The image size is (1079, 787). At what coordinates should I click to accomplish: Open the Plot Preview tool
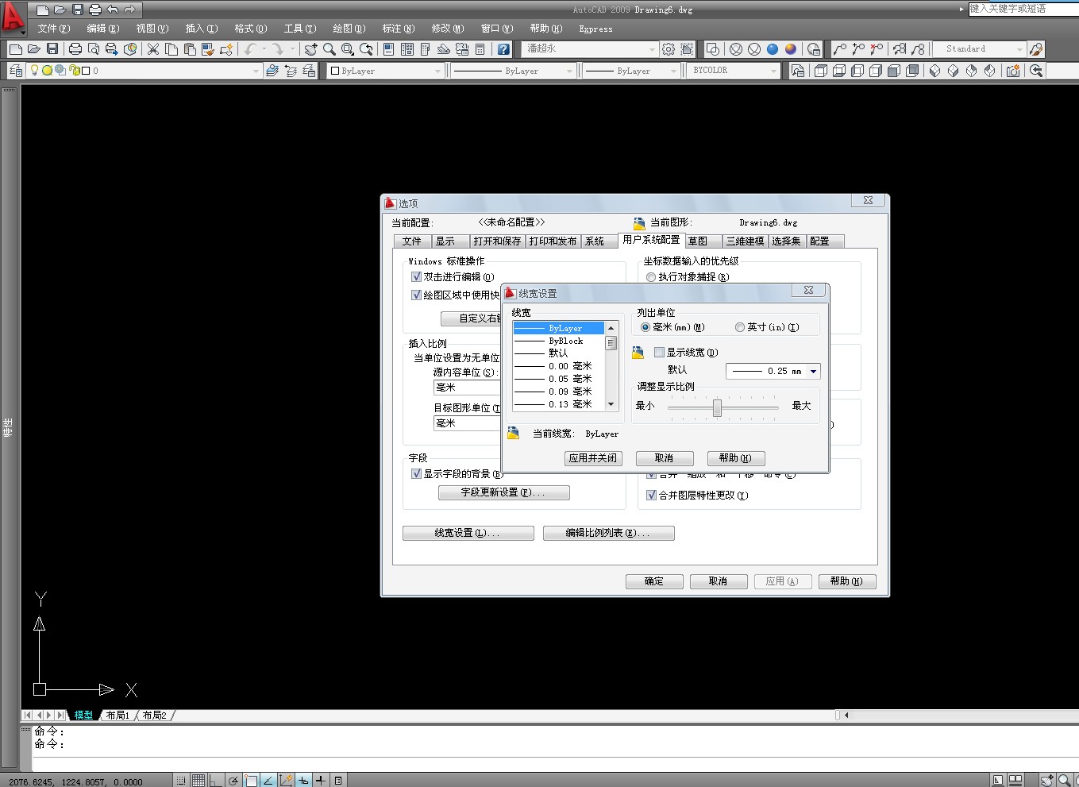click(x=94, y=49)
